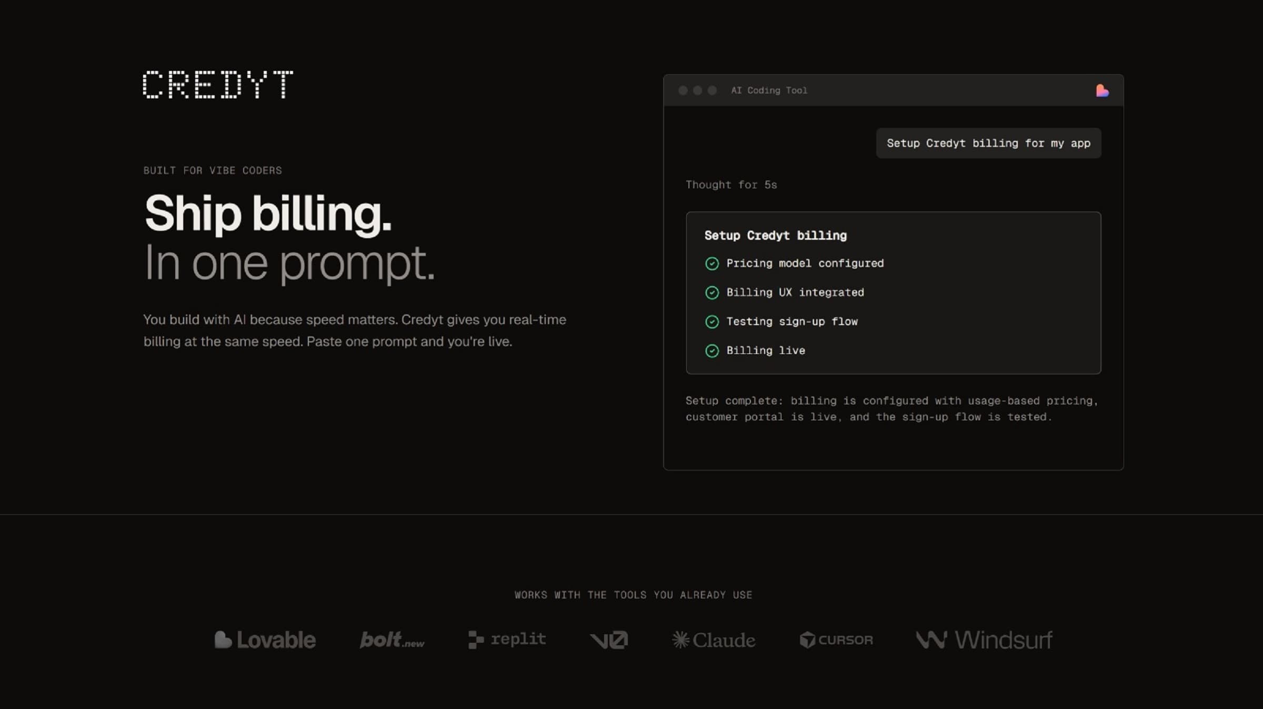
Task: Click the Ship billing headline
Action: [268, 213]
